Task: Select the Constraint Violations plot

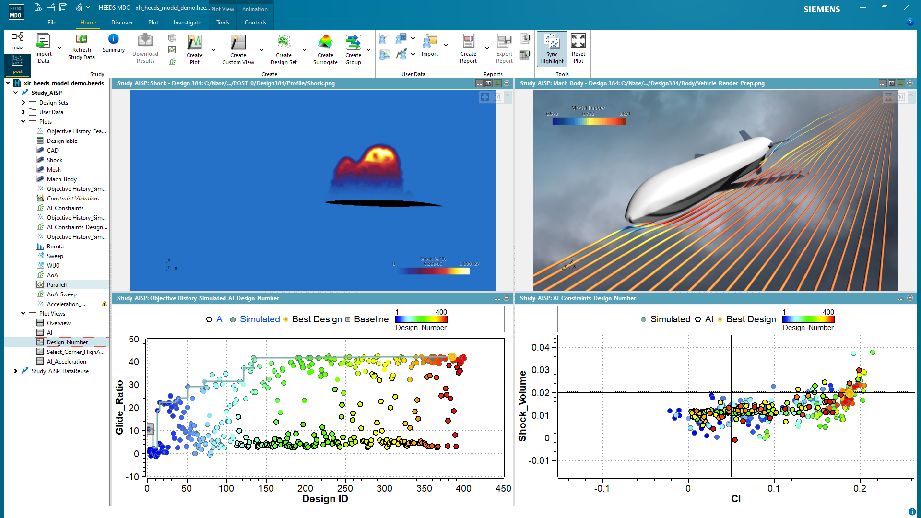Action: 73,199
